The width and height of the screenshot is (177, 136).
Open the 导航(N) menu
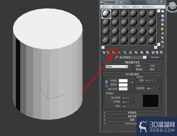[x=126, y=7]
